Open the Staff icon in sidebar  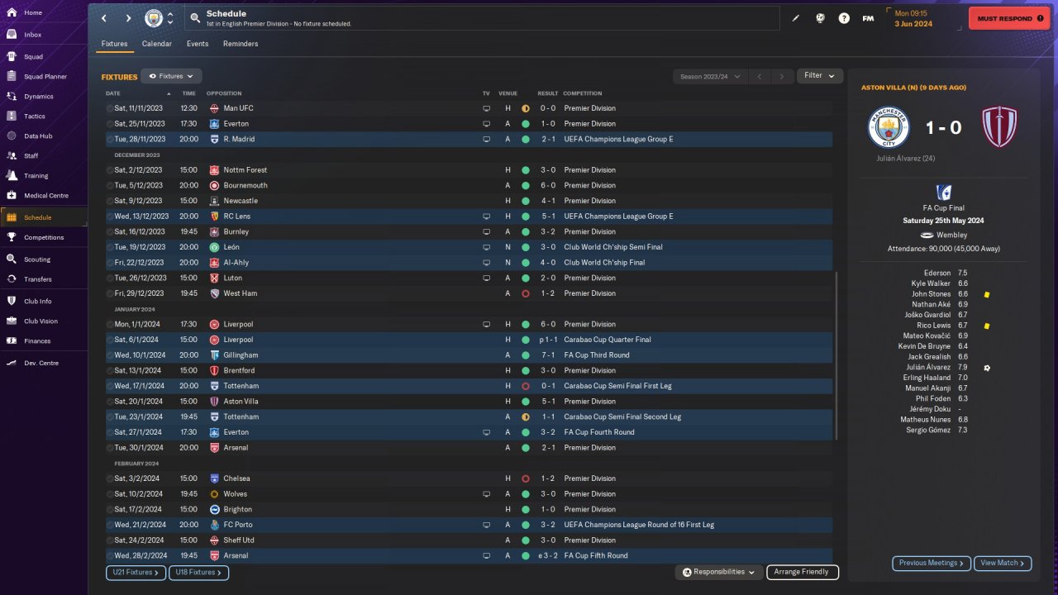click(x=12, y=156)
